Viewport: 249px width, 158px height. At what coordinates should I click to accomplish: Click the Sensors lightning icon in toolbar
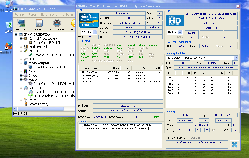[x=73, y=23]
